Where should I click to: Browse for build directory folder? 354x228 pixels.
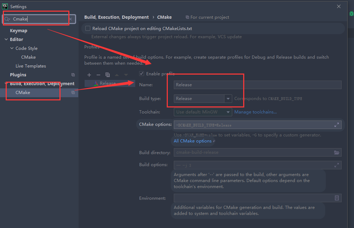tap(337, 152)
